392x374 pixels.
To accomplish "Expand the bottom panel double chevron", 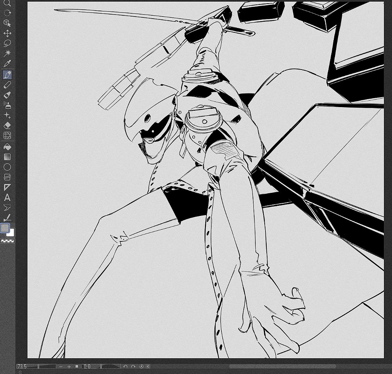I will (20, 372).
